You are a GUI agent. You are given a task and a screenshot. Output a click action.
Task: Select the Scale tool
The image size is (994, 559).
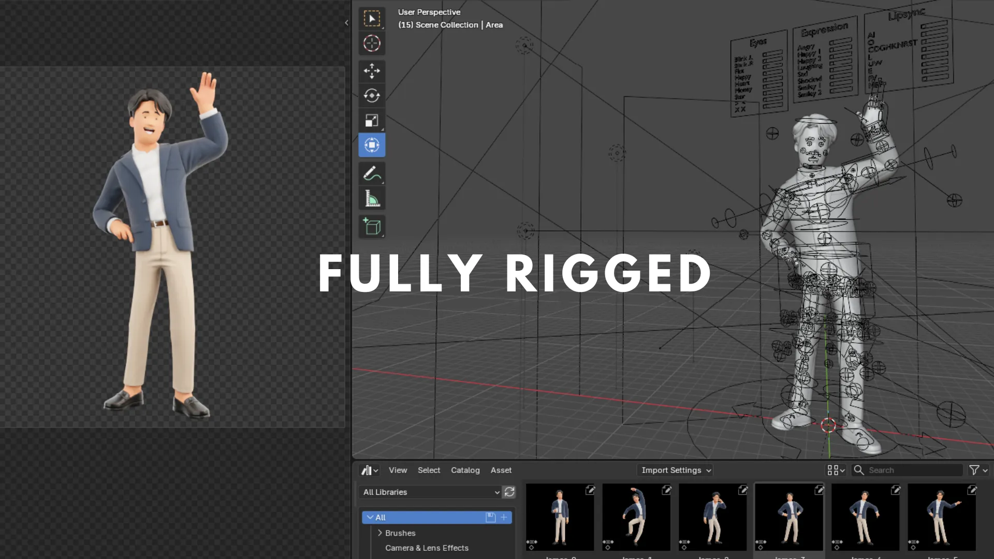click(372, 121)
